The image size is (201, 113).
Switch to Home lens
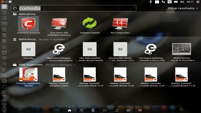(69, 110)
